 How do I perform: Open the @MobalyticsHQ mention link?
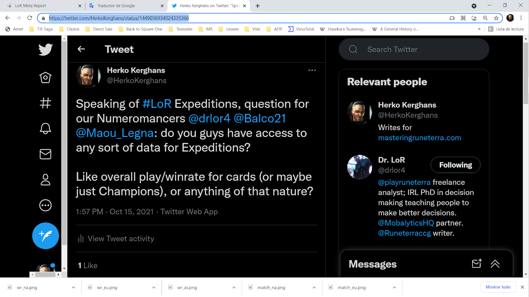tap(406, 223)
